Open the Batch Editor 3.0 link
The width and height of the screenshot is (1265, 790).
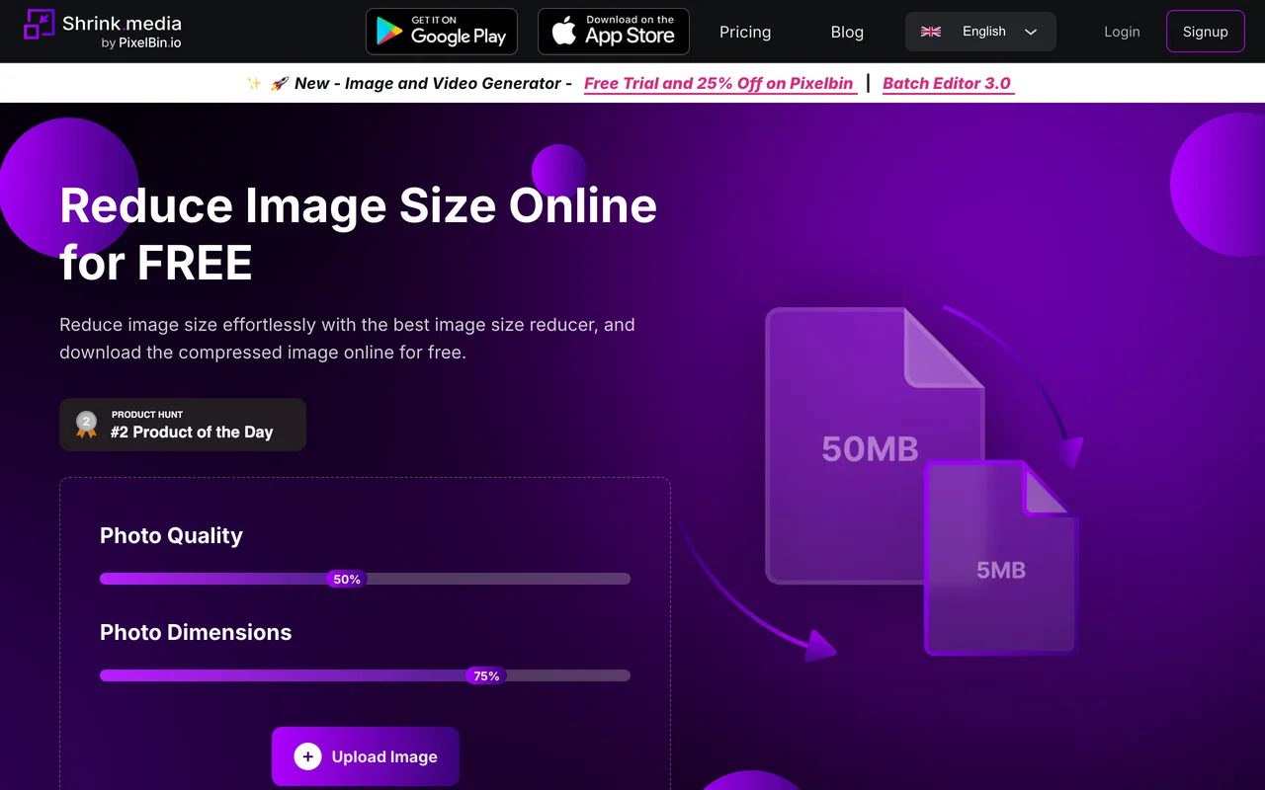click(947, 83)
